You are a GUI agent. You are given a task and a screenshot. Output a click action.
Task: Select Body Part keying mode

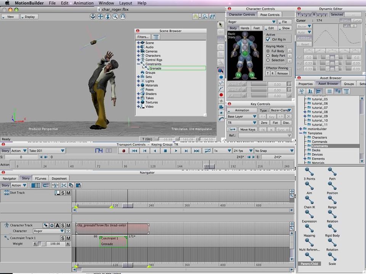point(268,56)
